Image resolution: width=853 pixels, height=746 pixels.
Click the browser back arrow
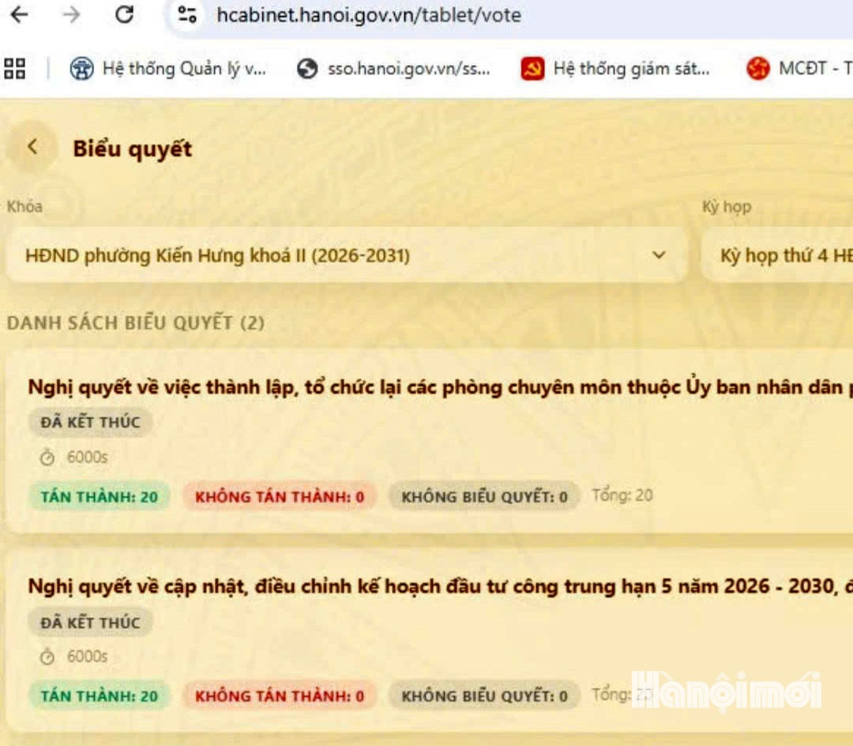(20, 15)
